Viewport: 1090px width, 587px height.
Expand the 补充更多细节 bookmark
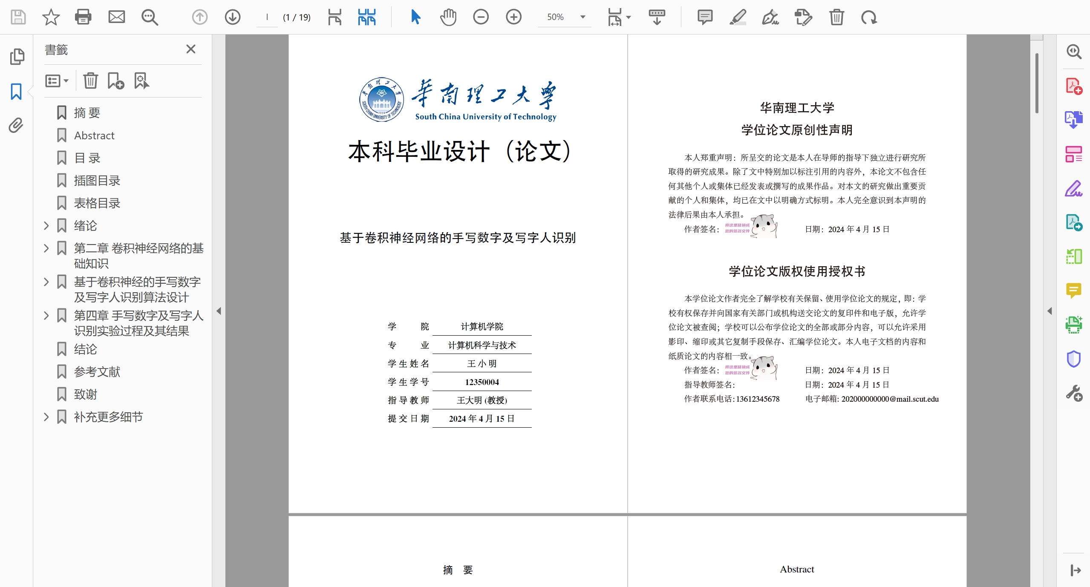46,417
